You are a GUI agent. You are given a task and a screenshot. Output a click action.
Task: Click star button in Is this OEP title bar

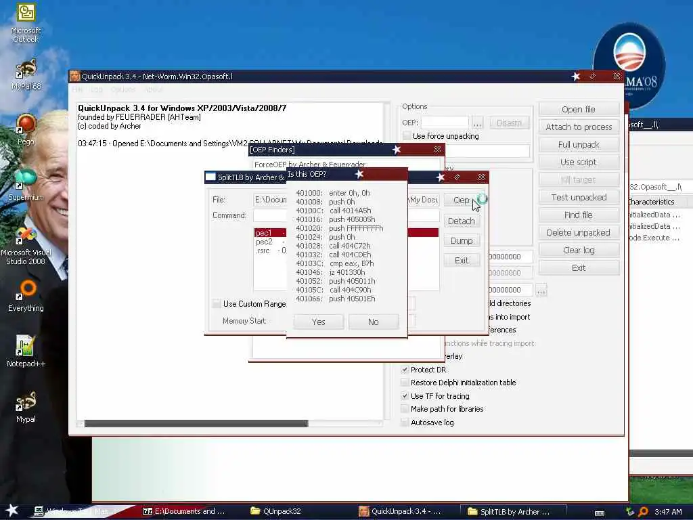pos(359,174)
